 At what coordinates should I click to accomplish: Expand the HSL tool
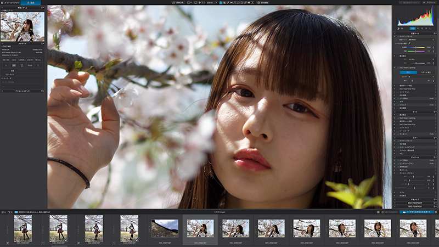tap(395, 154)
